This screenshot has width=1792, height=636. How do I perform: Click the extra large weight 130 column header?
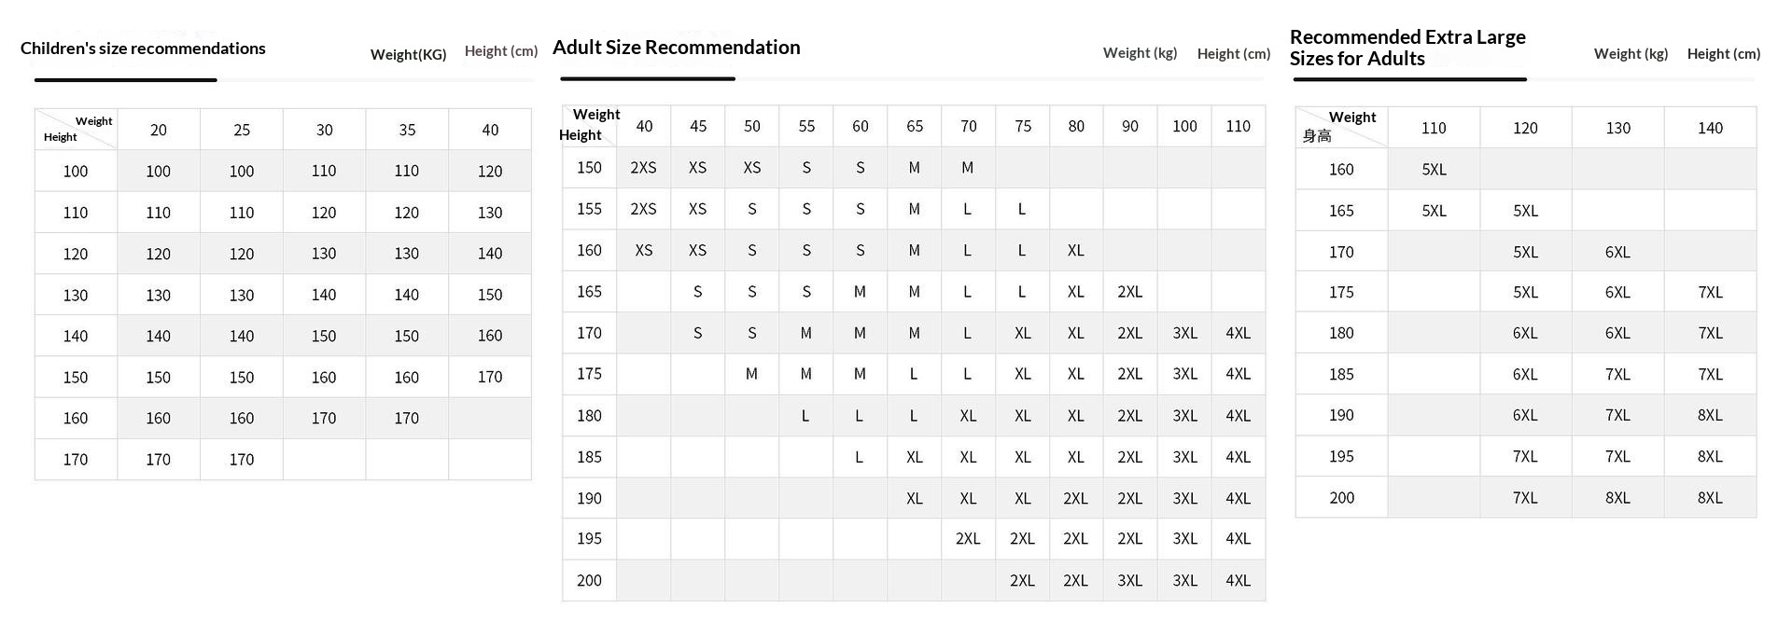coord(1617,128)
